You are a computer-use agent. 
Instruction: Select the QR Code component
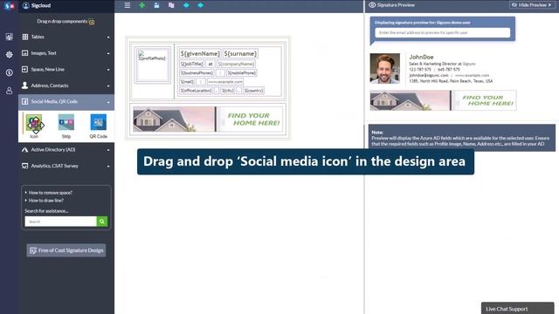click(99, 126)
